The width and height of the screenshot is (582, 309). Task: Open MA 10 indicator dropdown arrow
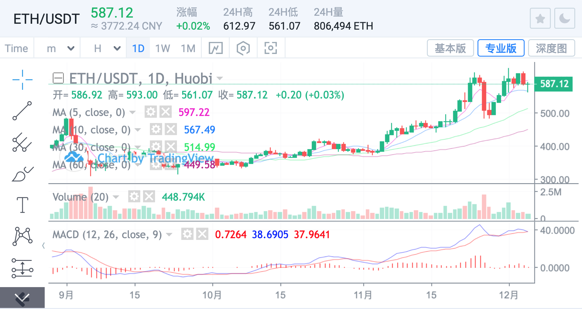pyautogui.click(x=138, y=130)
